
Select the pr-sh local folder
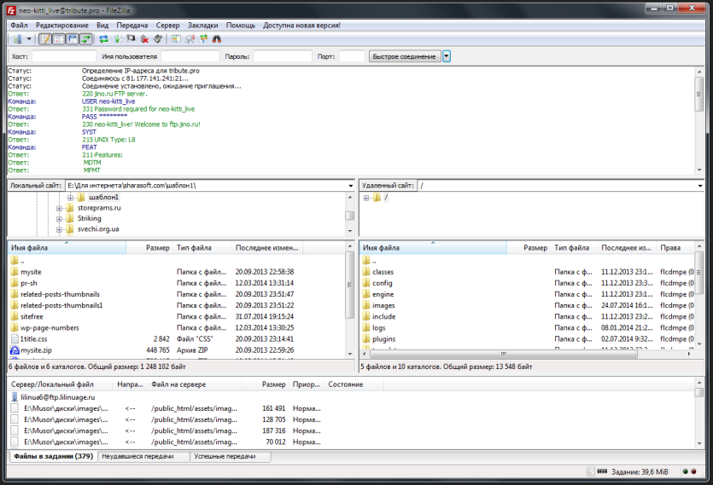(x=29, y=283)
